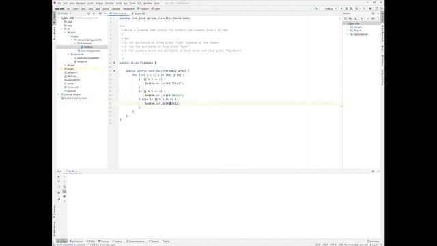Click the UTF-8 encoding status item

tap(333, 245)
